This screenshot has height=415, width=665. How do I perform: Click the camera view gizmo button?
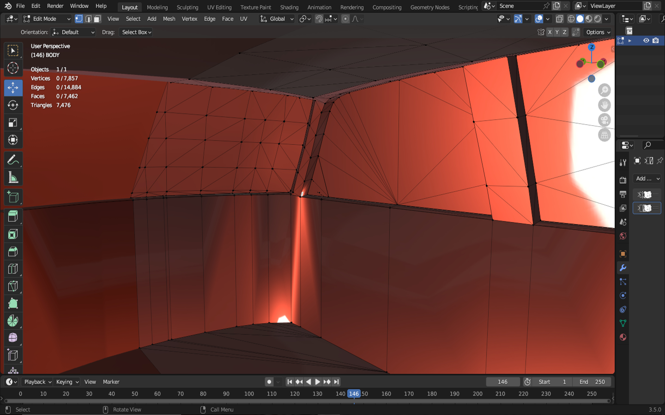(604, 120)
